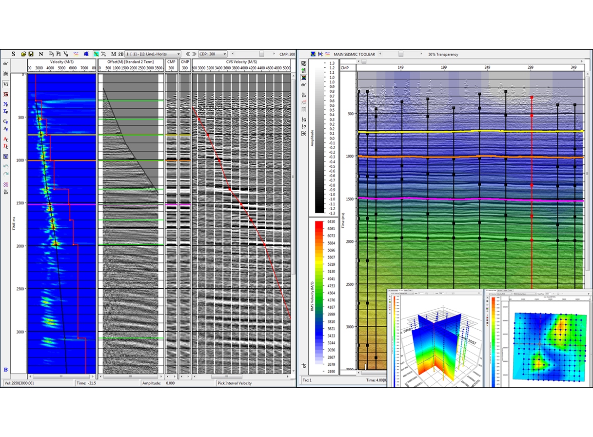Advance to next CDP with double-right arrows

(195, 54)
